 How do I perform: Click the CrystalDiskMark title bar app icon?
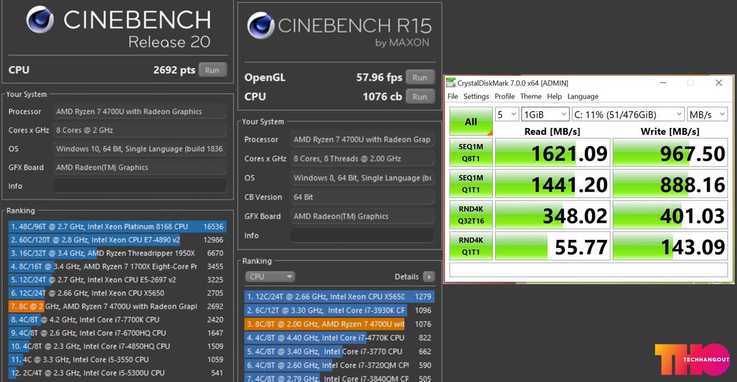pos(450,83)
